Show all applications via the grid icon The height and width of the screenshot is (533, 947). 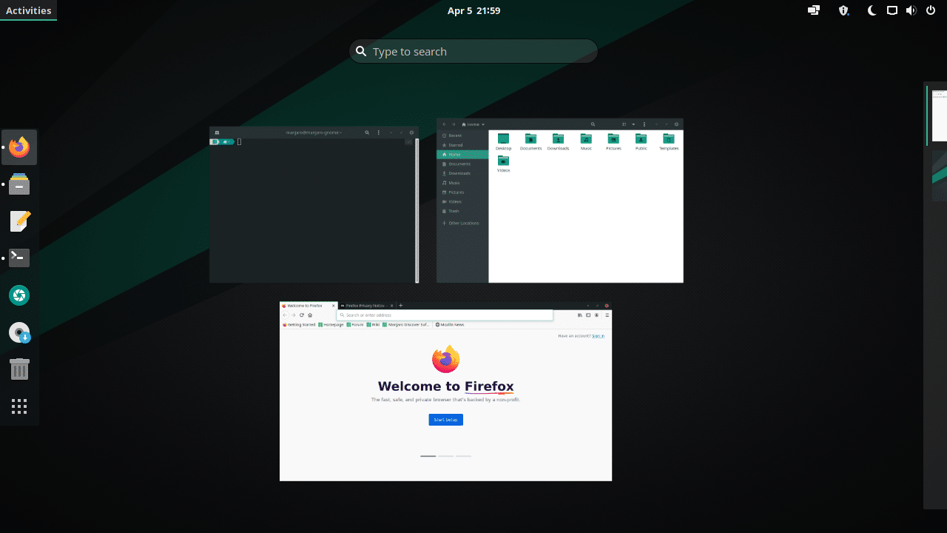(x=18, y=406)
